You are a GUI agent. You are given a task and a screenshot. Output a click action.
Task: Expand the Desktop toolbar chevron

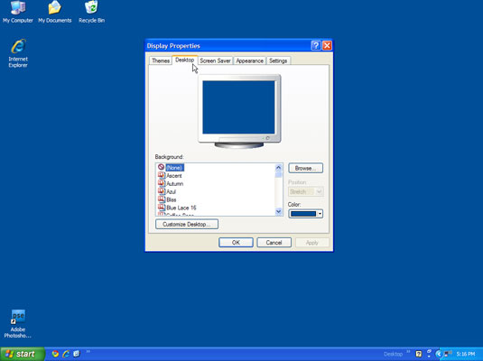click(408, 351)
